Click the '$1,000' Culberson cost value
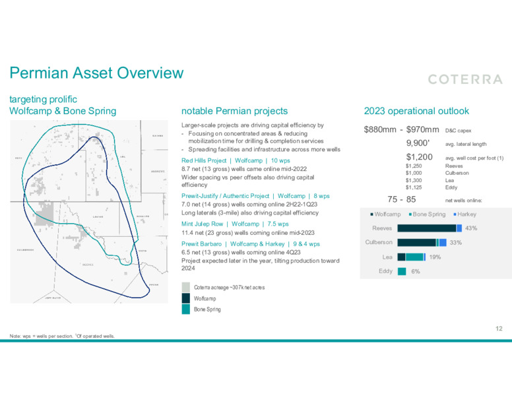The image size is (512, 396). point(414,173)
